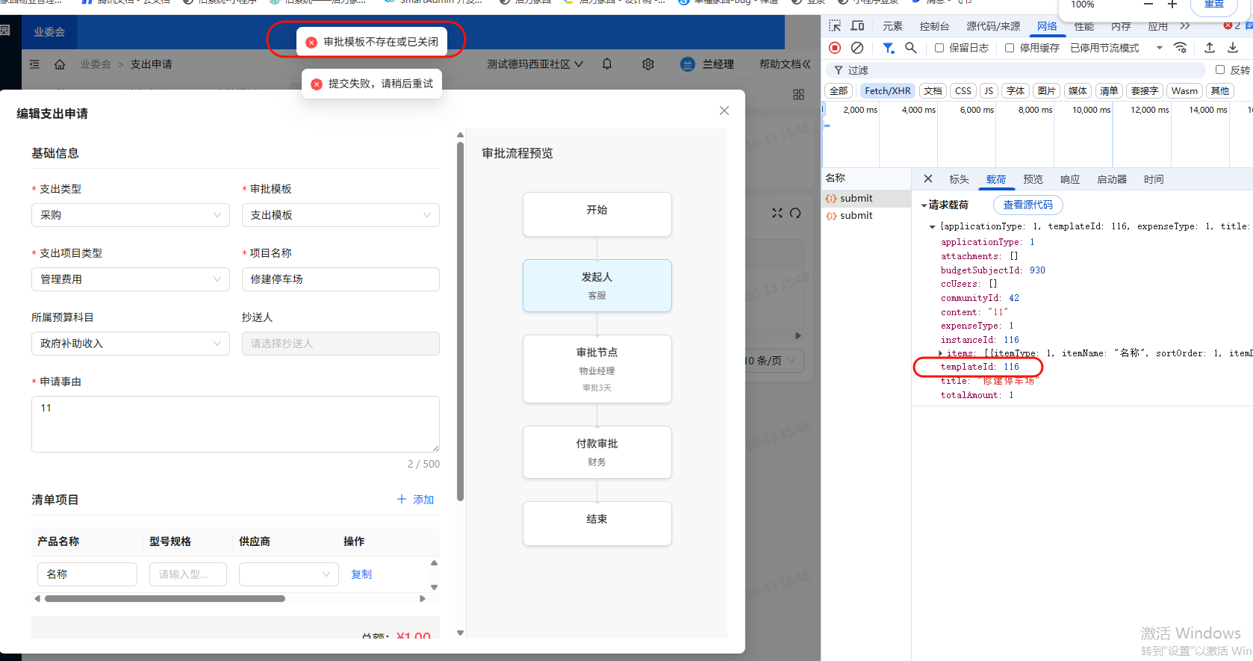Enable the 保留日志 checkbox
Viewport: 1253px width, 661px height.
[939, 48]
